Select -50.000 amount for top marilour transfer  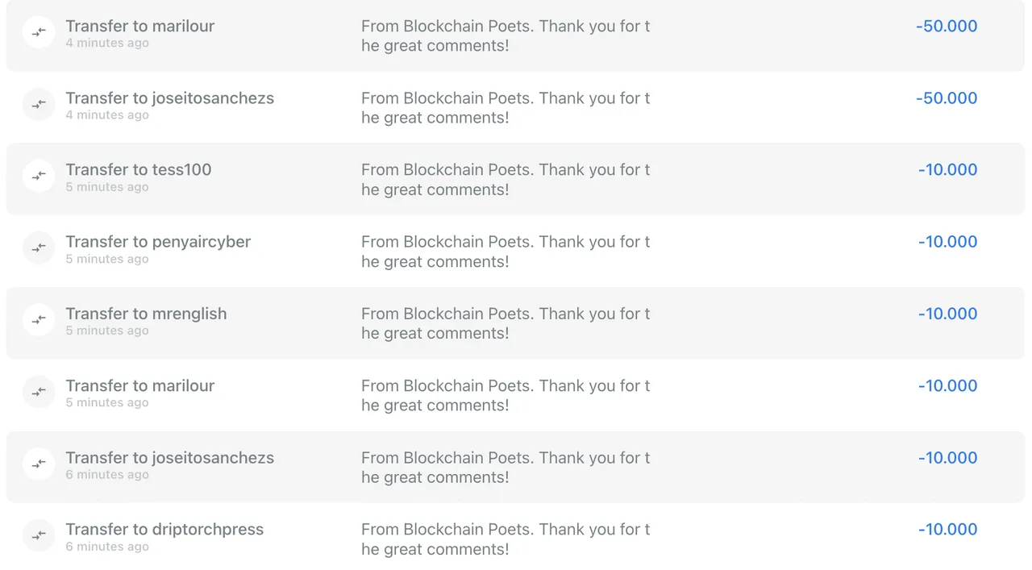coord(947,26)
